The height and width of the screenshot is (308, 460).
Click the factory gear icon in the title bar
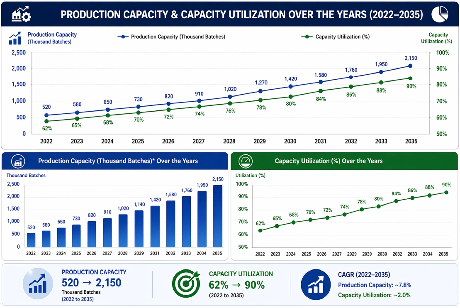(x=21, y=14)
